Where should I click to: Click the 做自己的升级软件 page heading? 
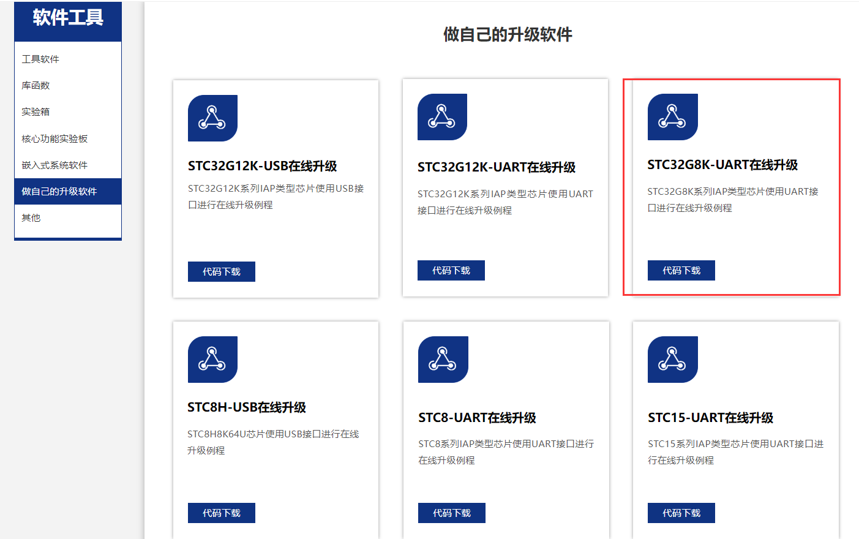508,34
